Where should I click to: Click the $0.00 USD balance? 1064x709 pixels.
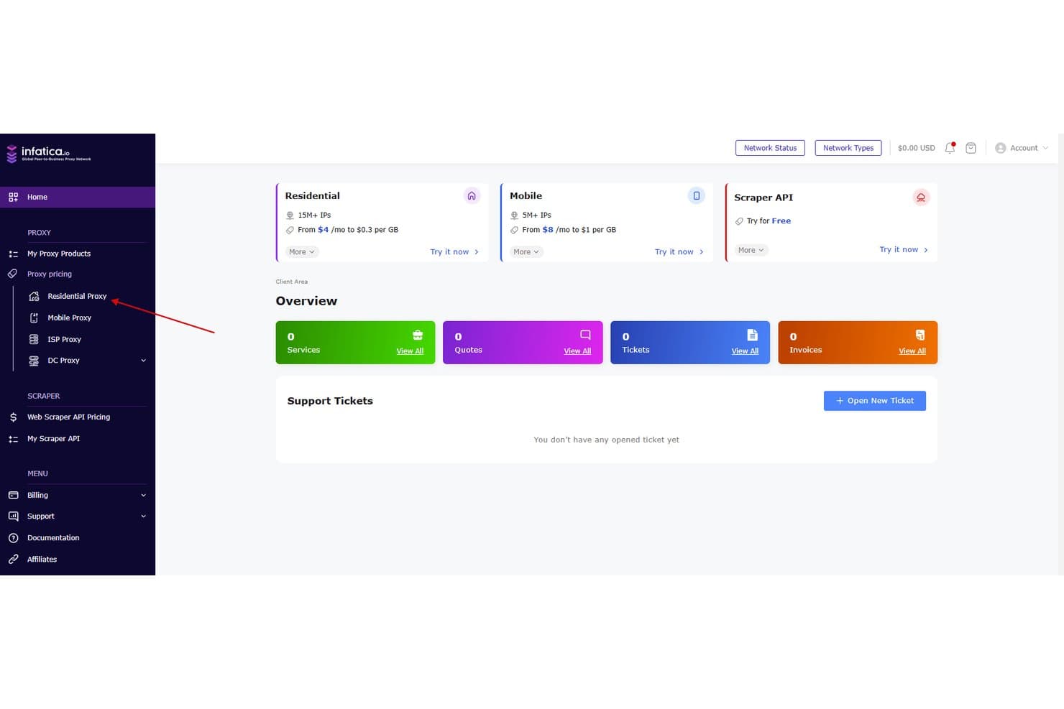[x=916, y=148]
